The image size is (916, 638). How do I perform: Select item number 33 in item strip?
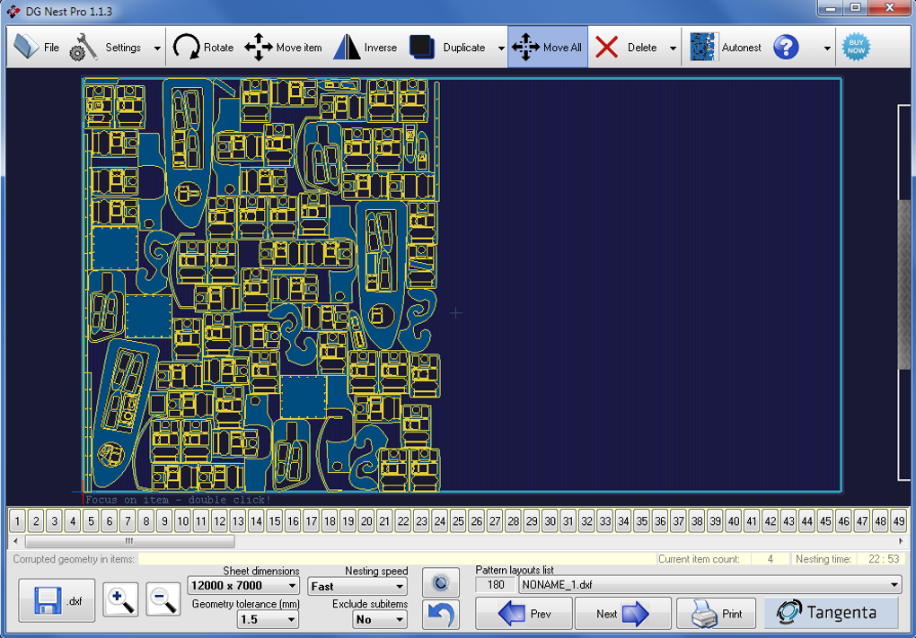[x=605, y=520]
